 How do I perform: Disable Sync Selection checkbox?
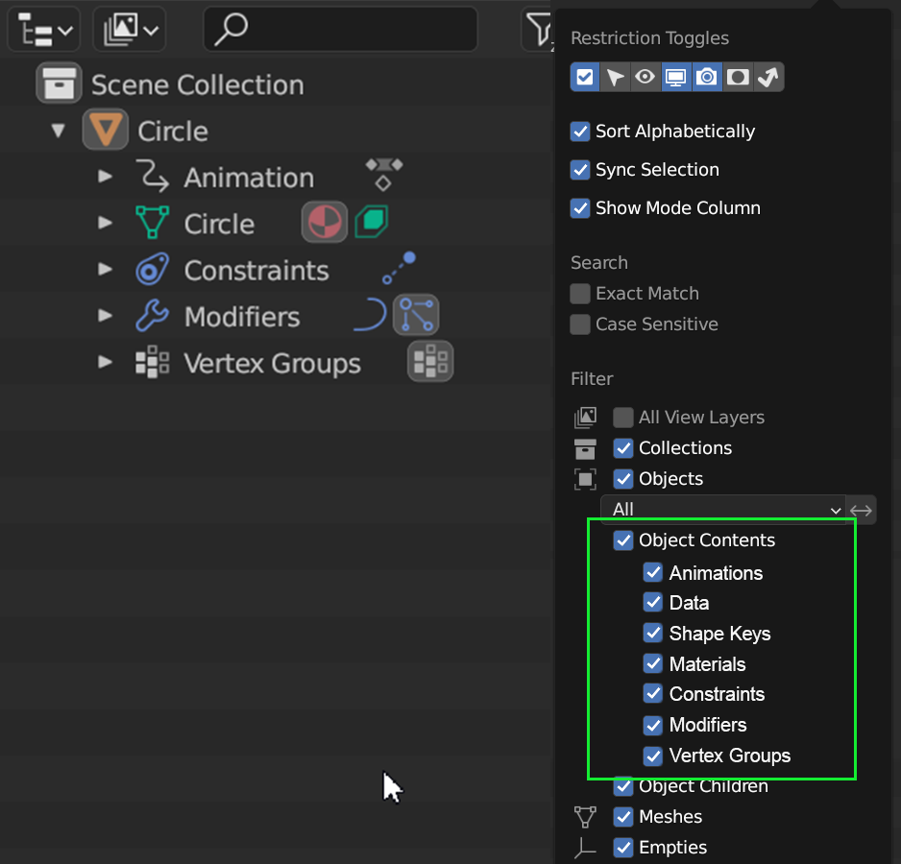(580, 170)
